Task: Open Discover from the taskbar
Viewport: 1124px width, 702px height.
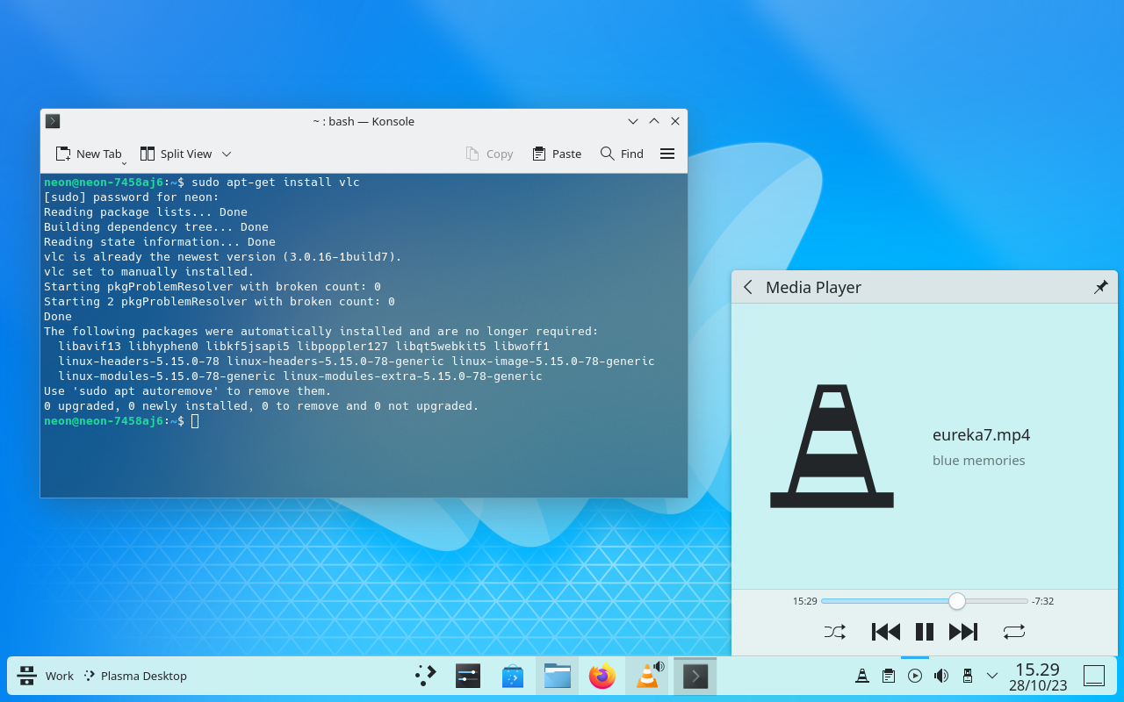Action: pyautogui.click(x=513, y=676)
